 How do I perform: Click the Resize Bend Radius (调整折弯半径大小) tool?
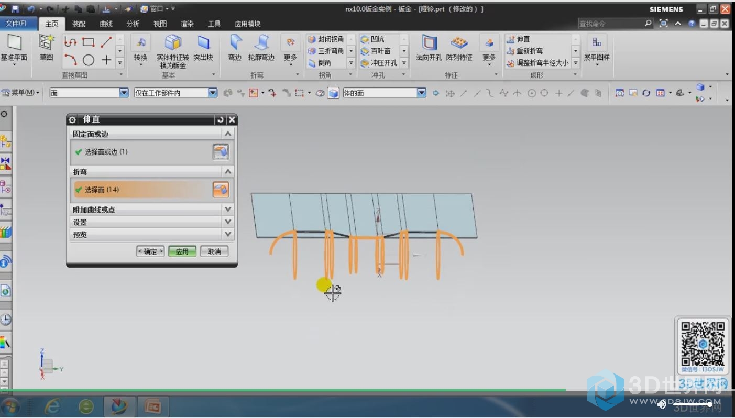tap(537, 63)
